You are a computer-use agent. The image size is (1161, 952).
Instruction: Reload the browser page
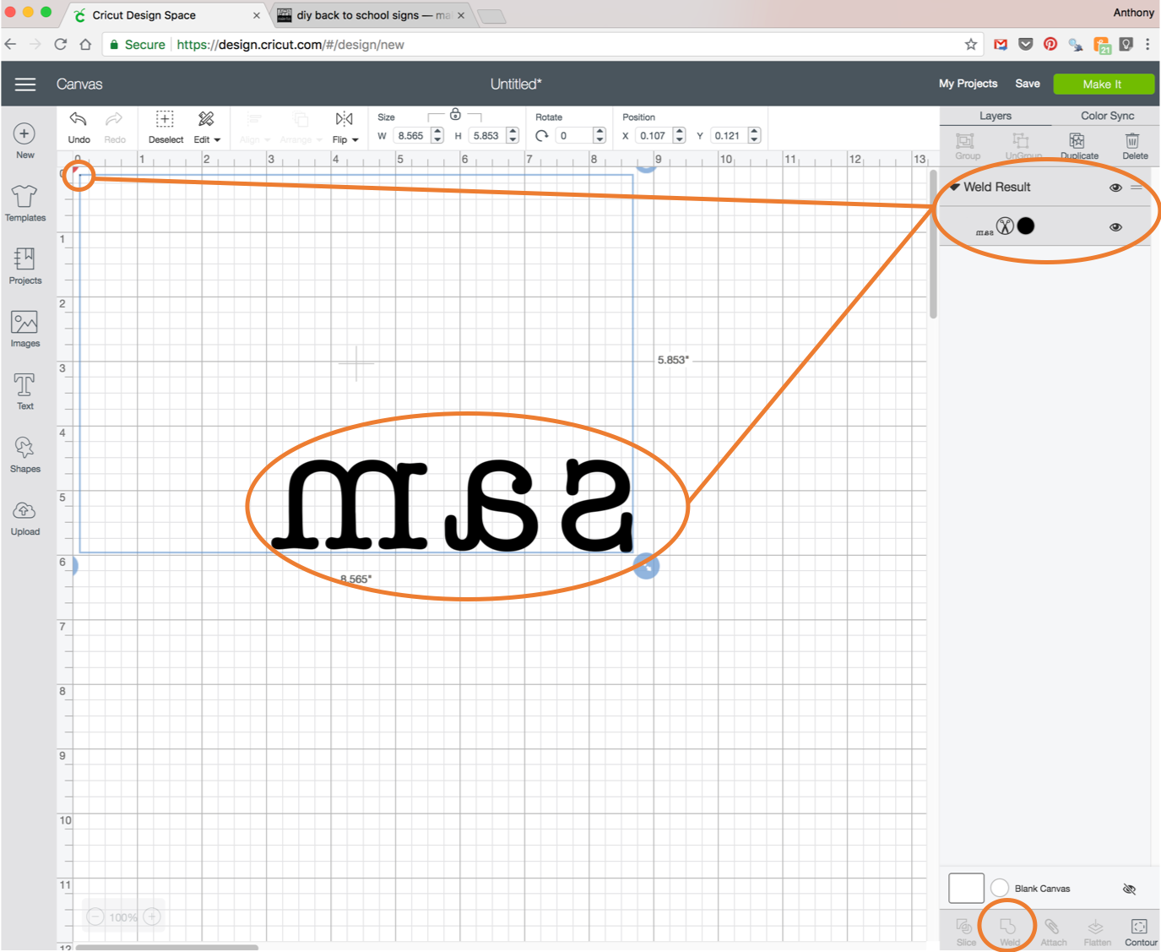pos(60,44)
